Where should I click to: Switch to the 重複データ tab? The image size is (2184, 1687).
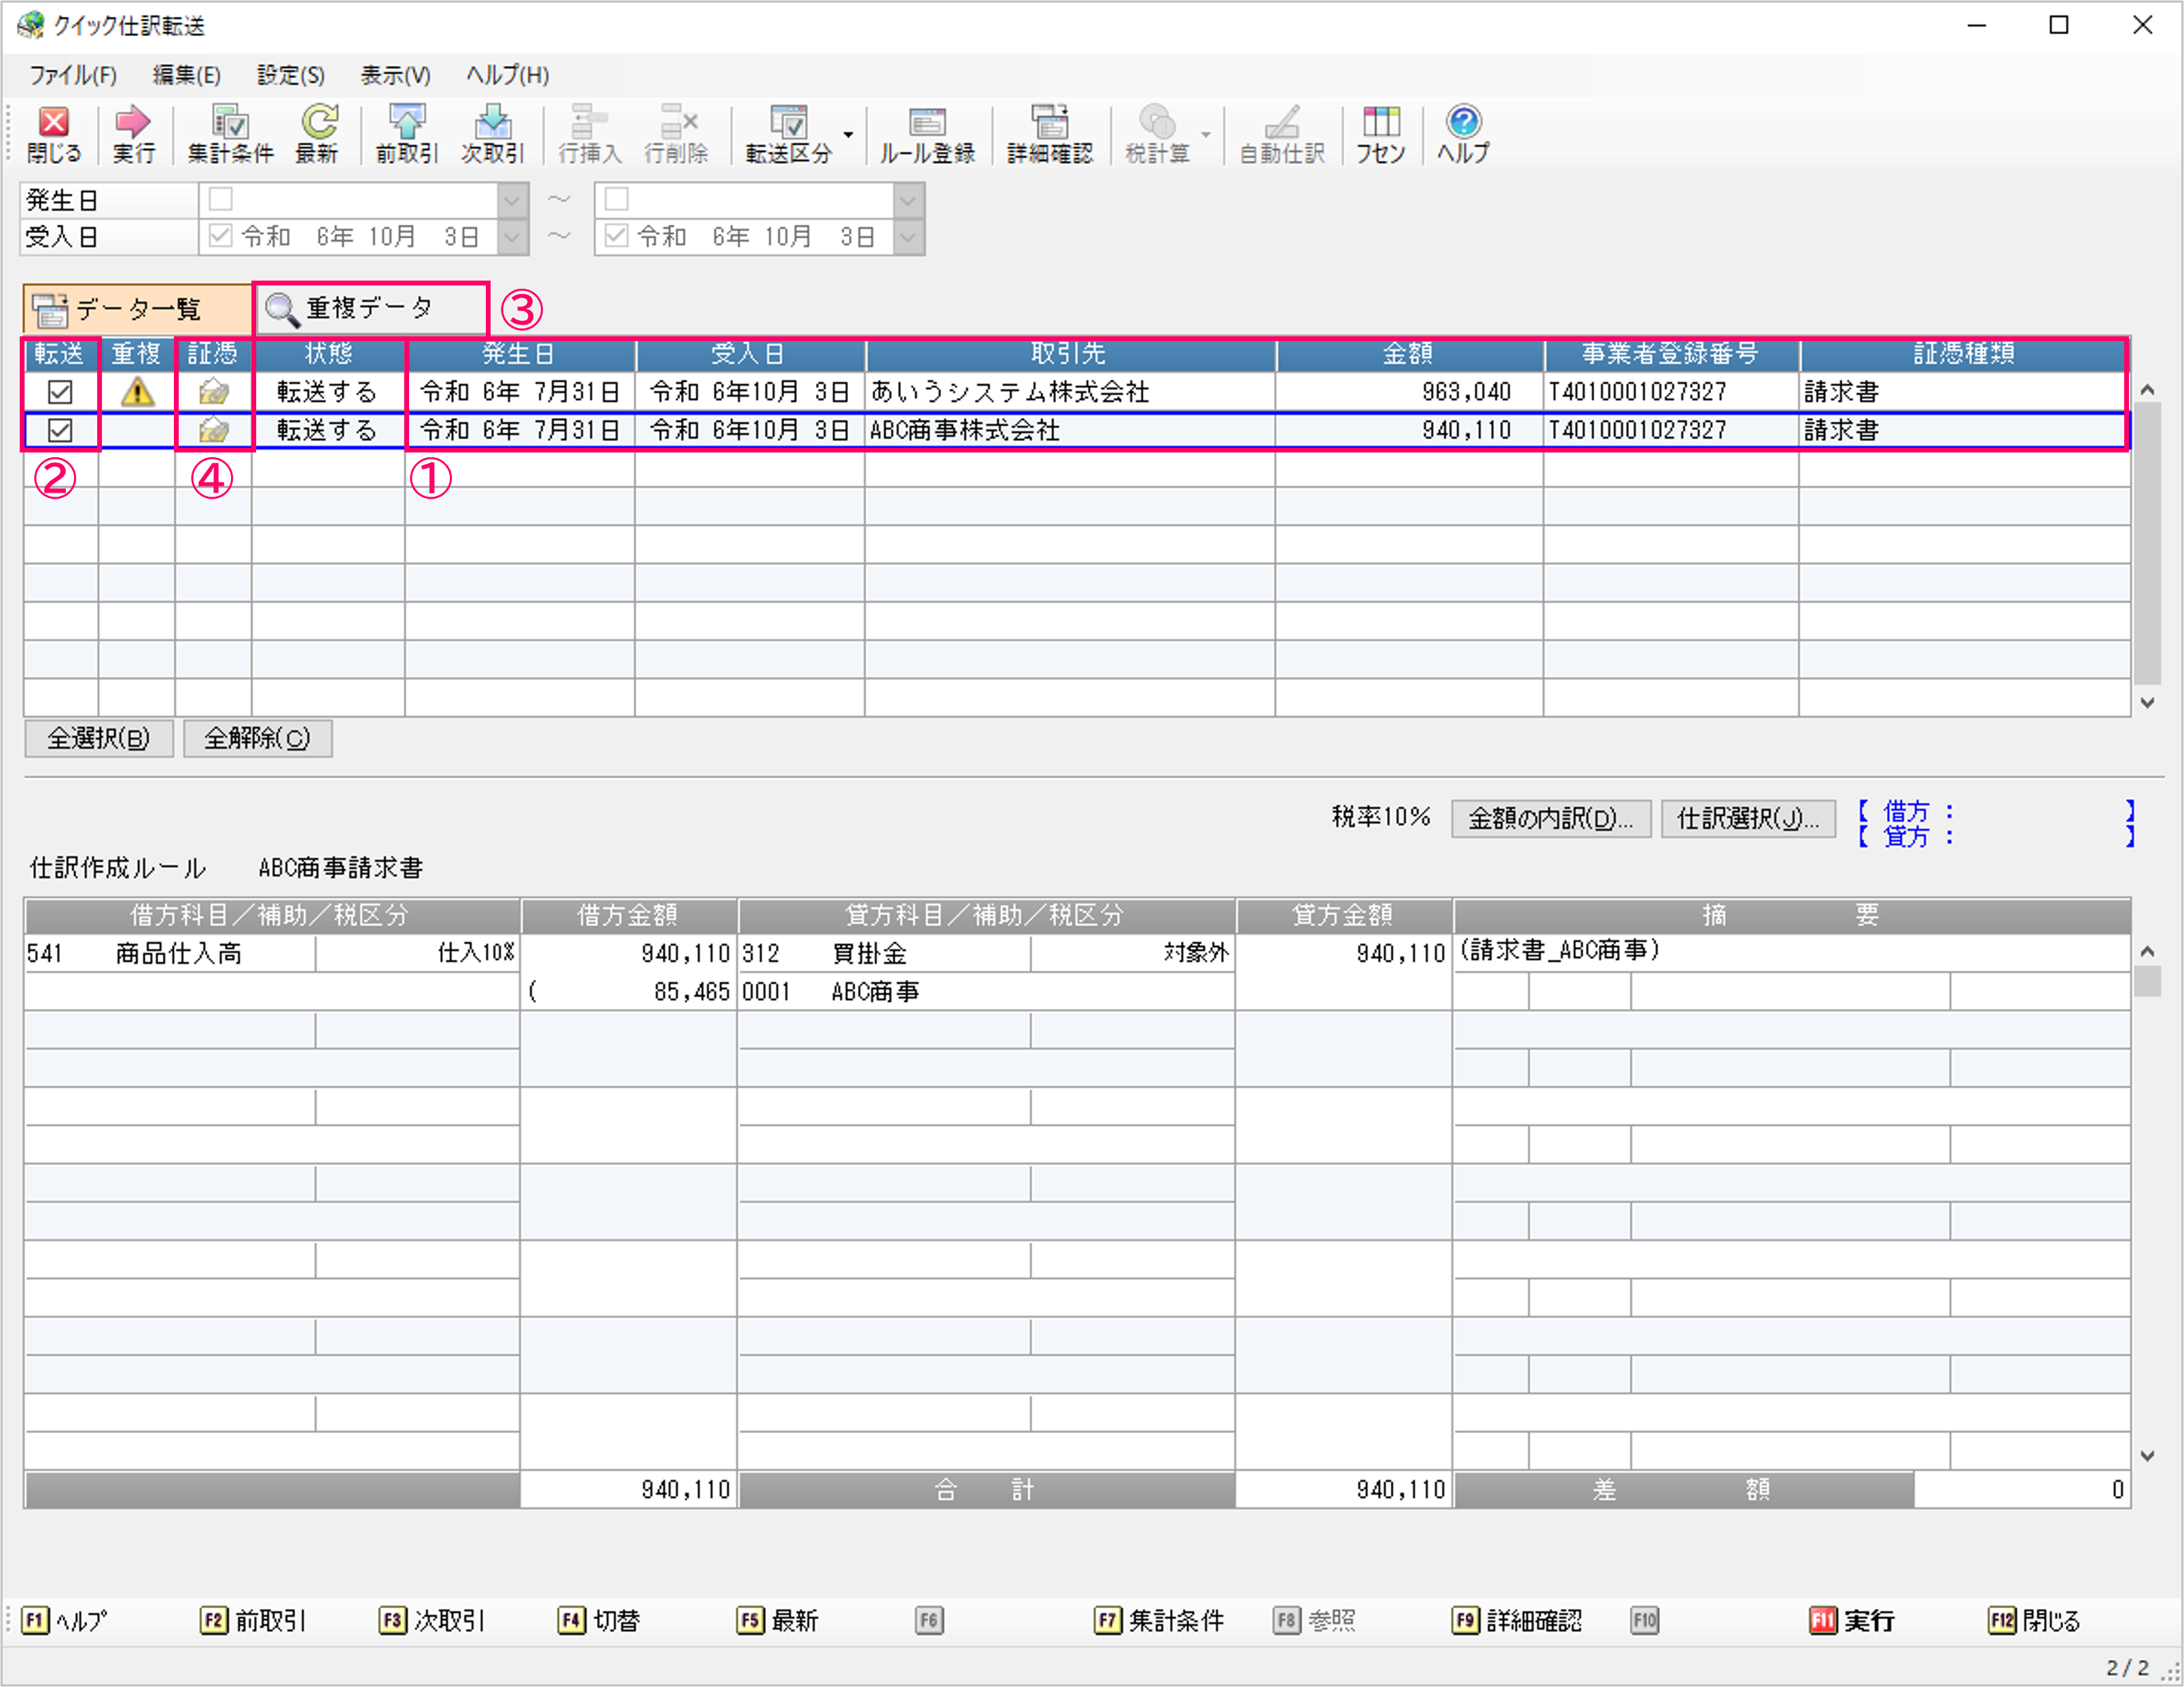point(370,309)
